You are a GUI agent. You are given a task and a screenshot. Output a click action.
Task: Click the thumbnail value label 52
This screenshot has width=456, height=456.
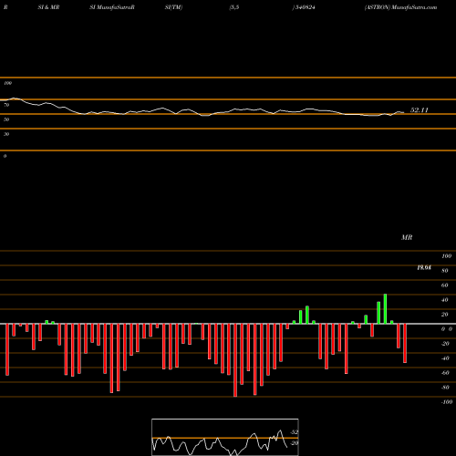pyautogui.click(x=295, y=432)
